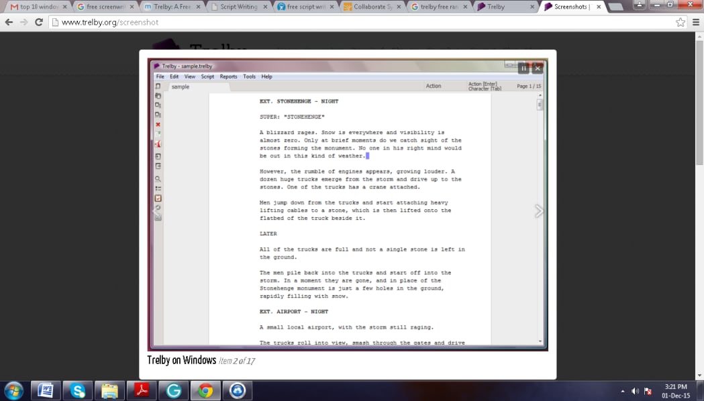Pause the screenshot slideshow
Screen dimensions: 704x401
coord(523,68)
